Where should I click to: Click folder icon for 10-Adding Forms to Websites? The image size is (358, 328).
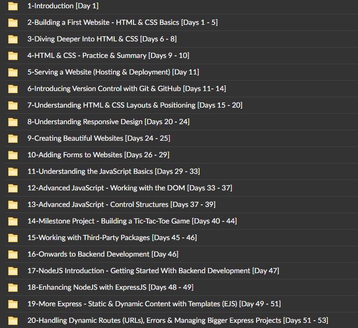(x=13, y=155)
